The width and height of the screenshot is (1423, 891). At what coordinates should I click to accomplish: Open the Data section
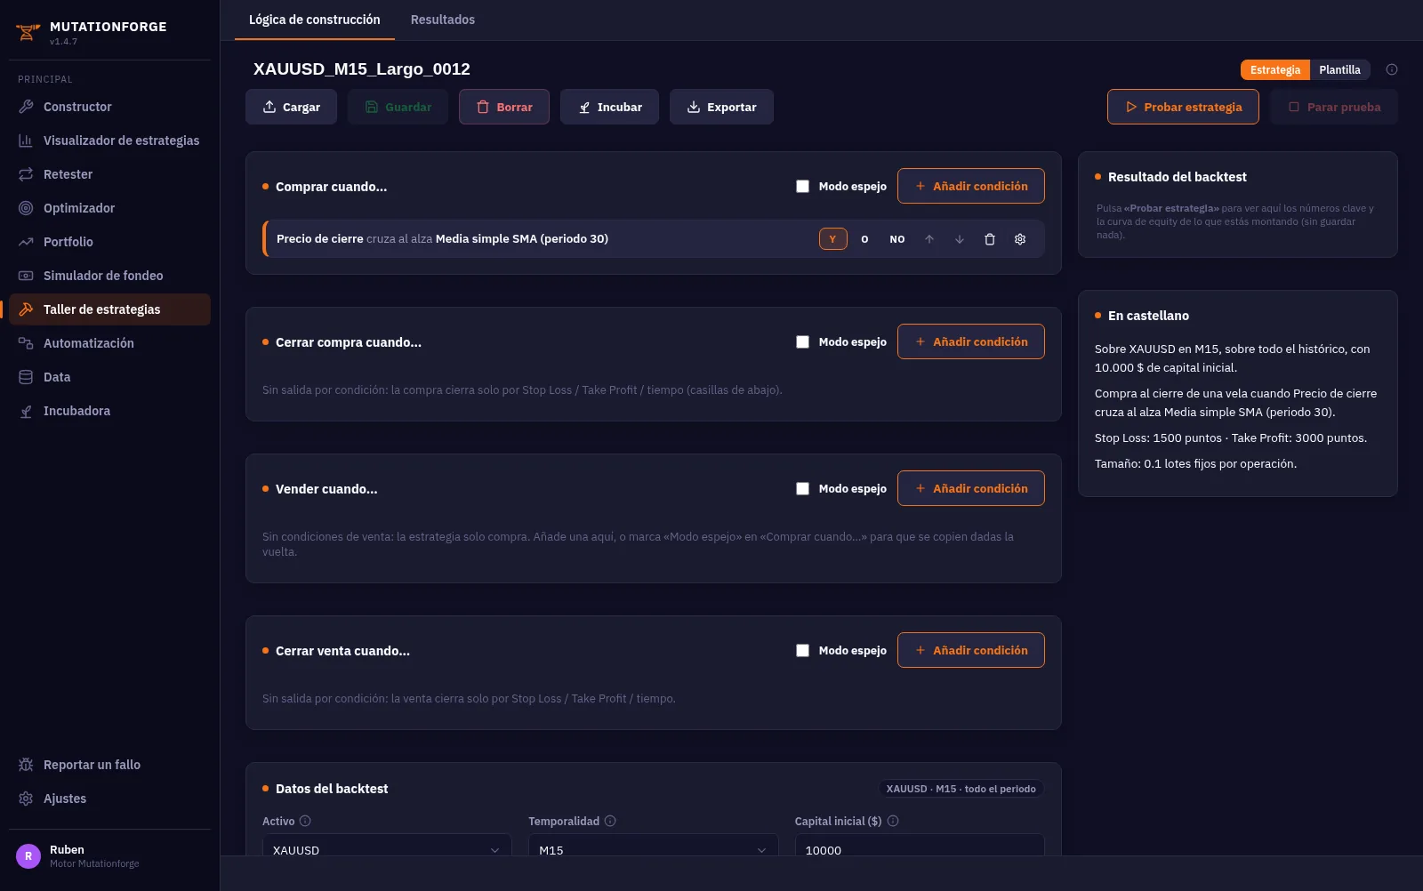click(x=109, y=377)
